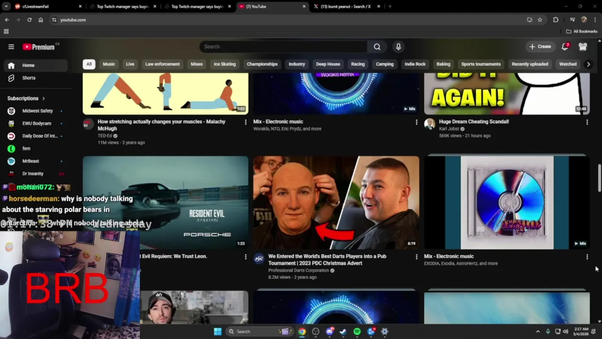This screenshot has width=602, height=339.
Task: Open the notifications bell
Action: (565, 47)
